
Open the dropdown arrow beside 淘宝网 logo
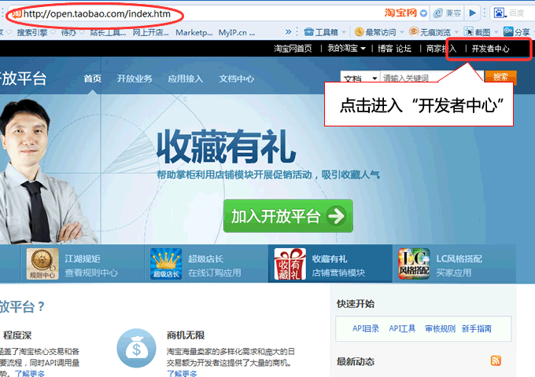pos(423,13)
